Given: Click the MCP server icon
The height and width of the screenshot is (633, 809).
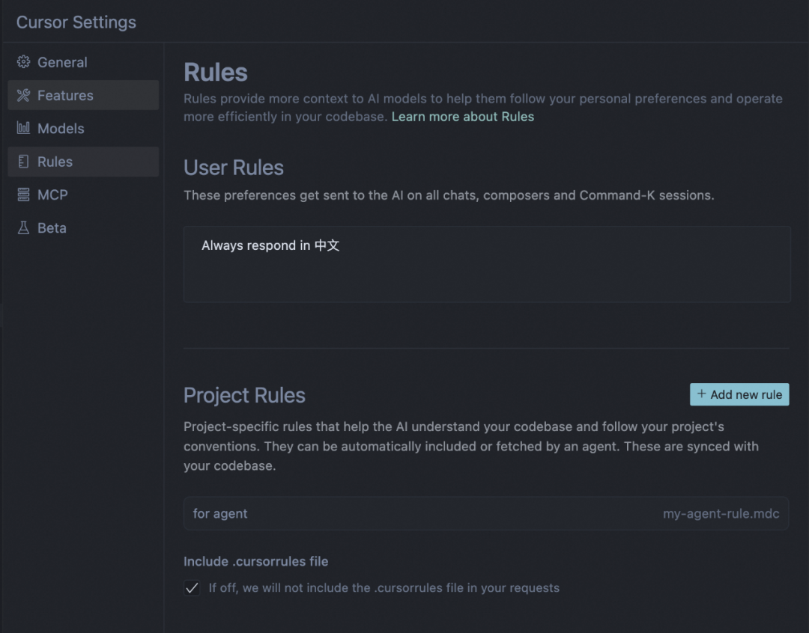Looking at the screenshot, I should [x=23, y=195].
